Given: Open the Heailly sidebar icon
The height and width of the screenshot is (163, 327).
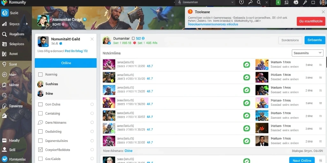Looking at the screenshot, I should click(4, 140).
